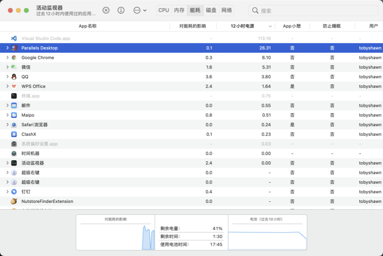This screenshot has height=256, width=383.
Task: Expand the WPS Office row
Action: 7,86
